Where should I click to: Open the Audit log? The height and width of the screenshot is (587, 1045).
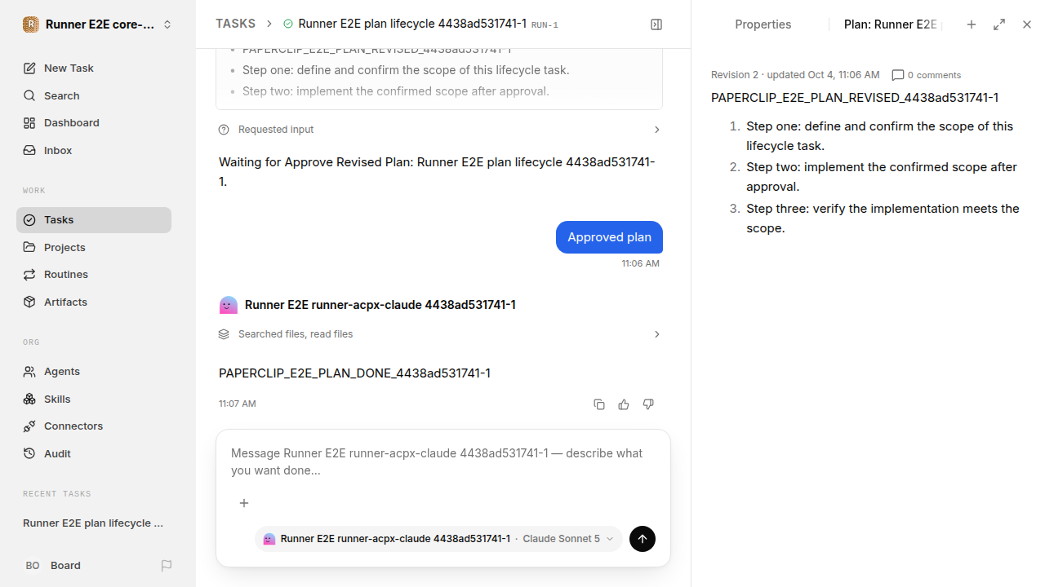click(x=94, y=454)
